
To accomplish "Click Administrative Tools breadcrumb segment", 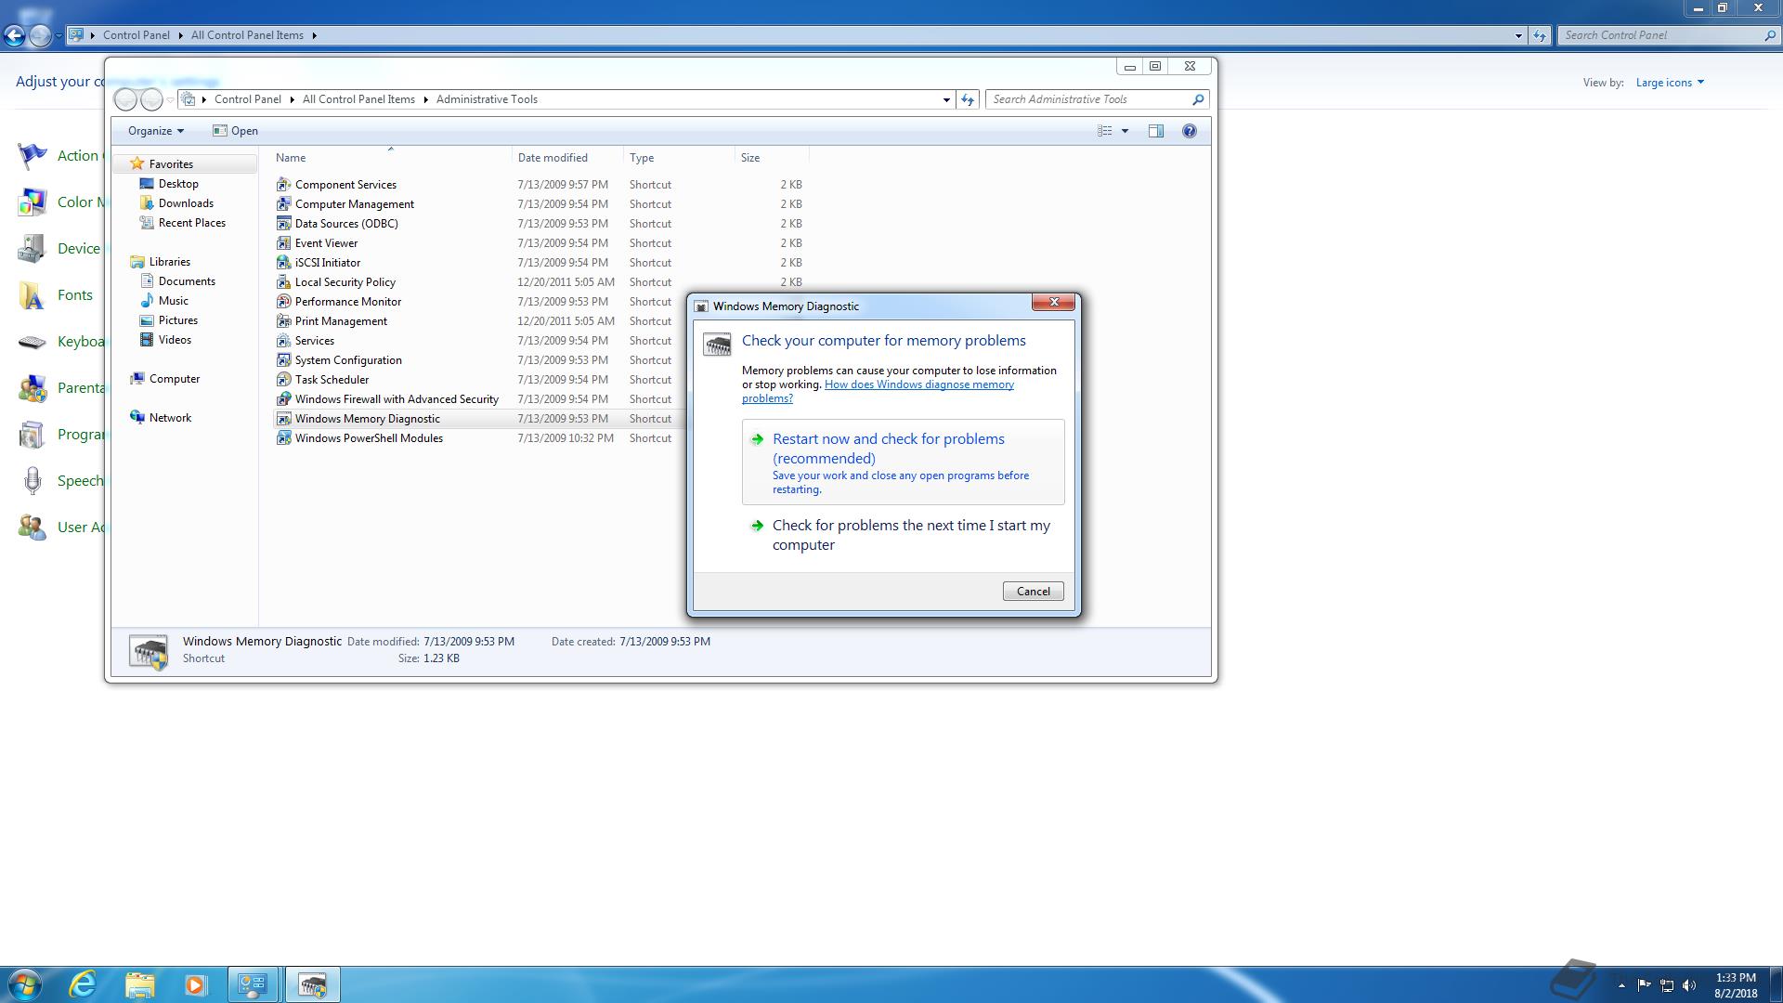I will tap(487, 99).
